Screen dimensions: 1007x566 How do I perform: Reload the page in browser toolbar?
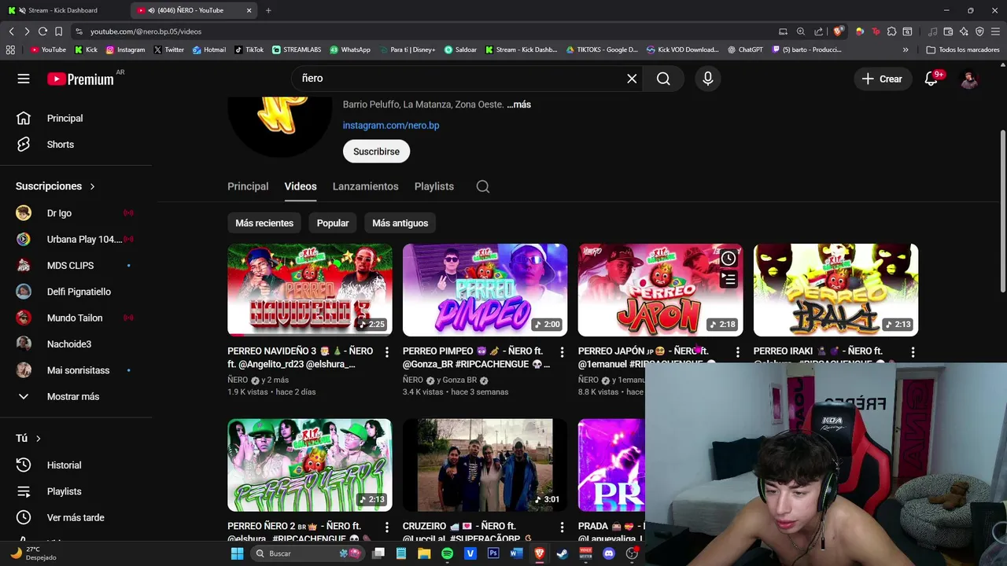pos(42,31)
